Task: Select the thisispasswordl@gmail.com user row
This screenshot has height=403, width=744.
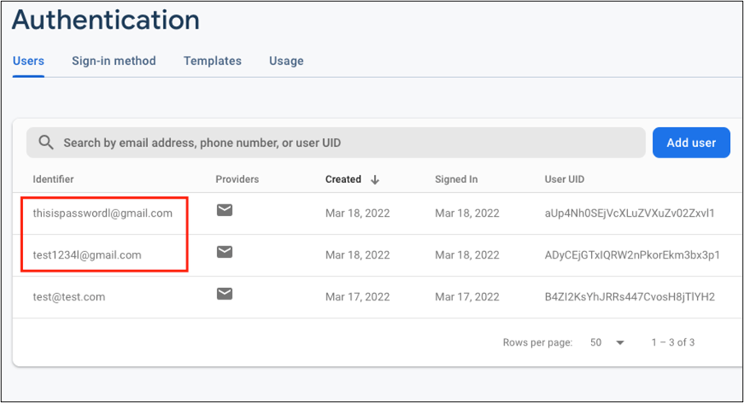Action: pos(103,213)
